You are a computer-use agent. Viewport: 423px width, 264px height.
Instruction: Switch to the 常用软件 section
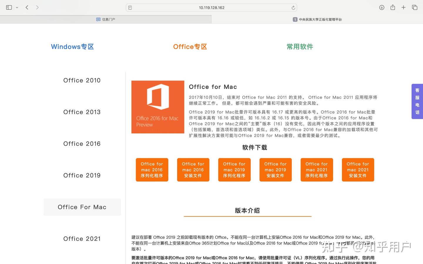coord(300,47)
